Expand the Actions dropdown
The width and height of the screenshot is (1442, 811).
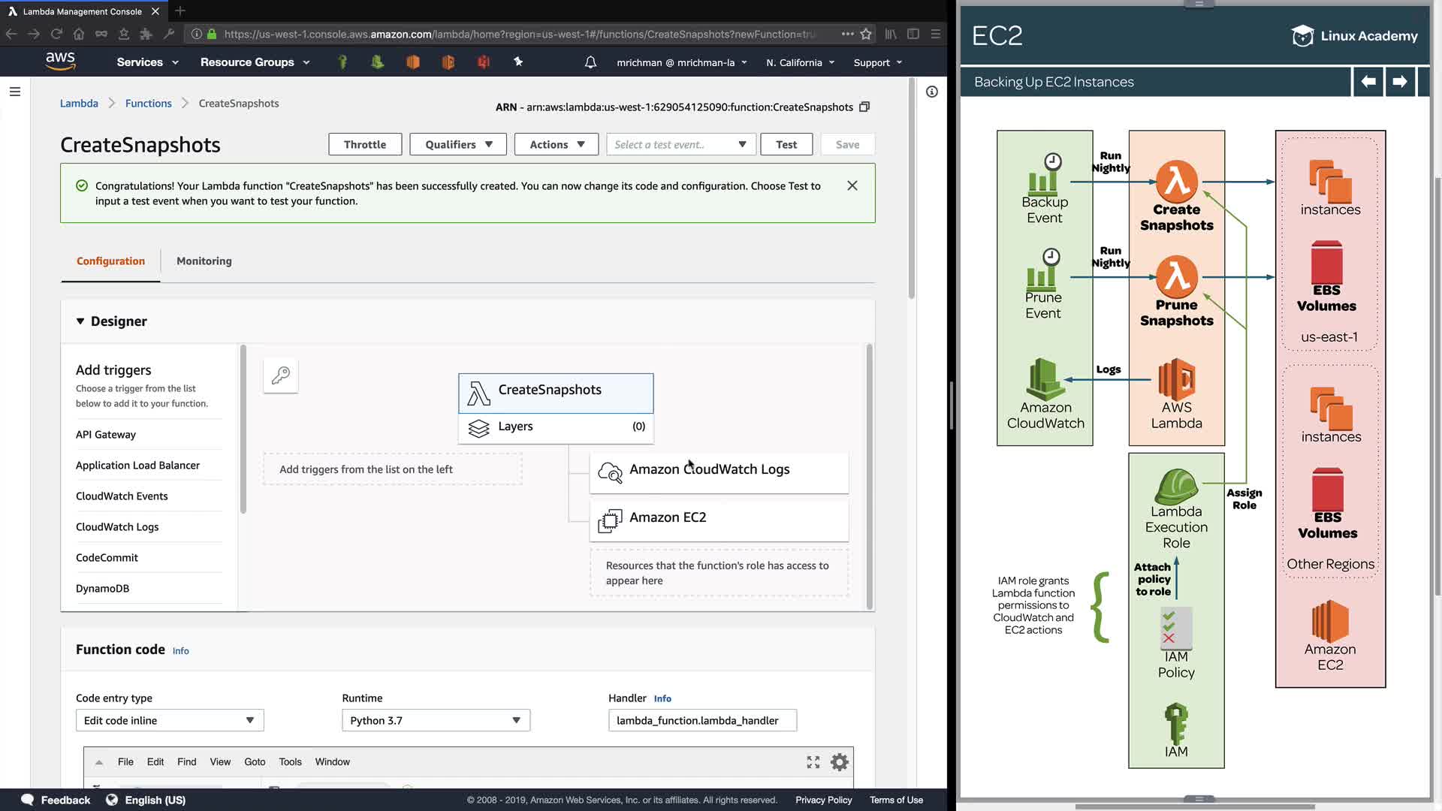pos(556,144)
